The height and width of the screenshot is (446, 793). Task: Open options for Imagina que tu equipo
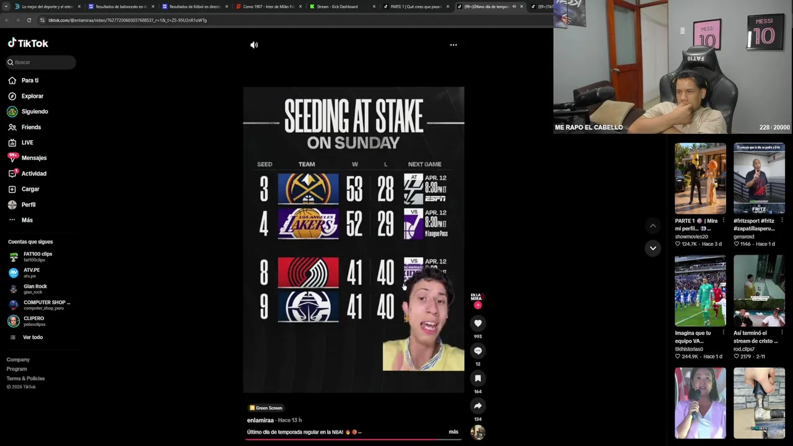(723, 333)
